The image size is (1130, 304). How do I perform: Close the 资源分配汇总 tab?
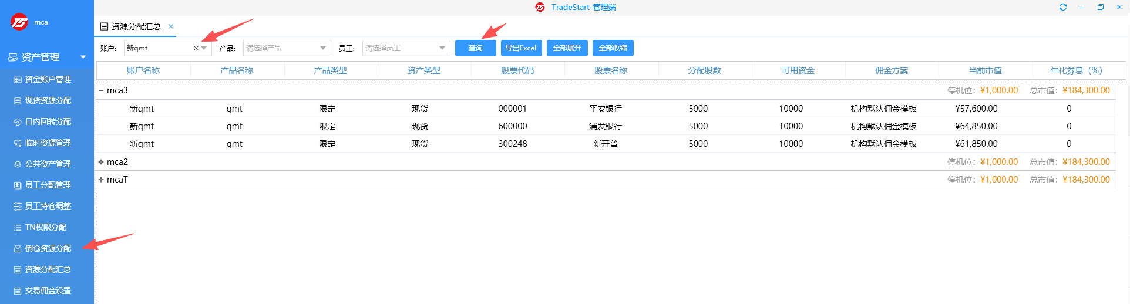coord(171,26)
